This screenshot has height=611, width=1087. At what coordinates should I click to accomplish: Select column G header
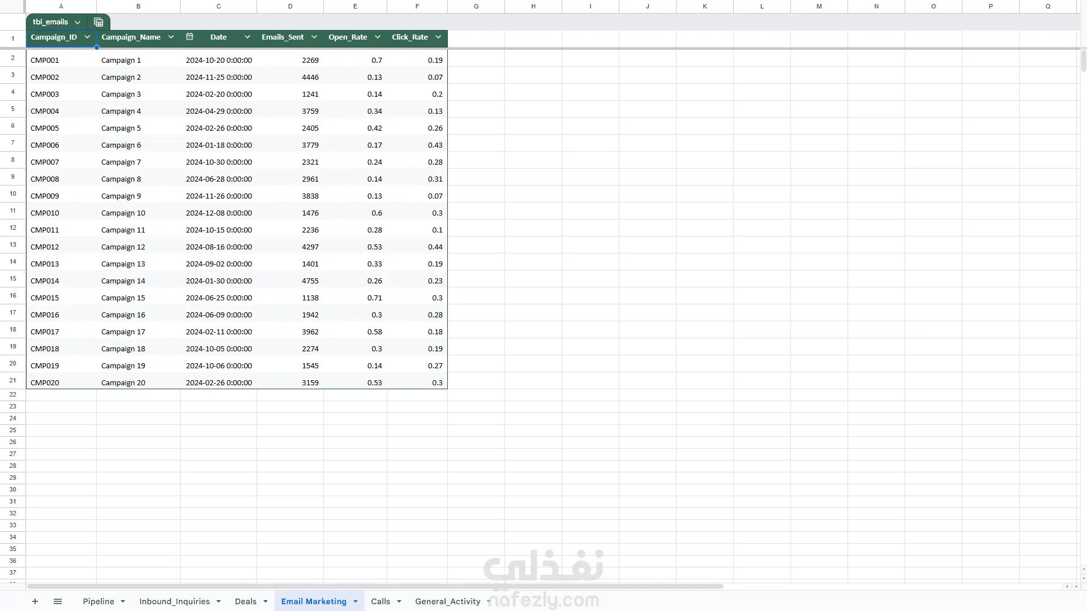coord(476,6)
